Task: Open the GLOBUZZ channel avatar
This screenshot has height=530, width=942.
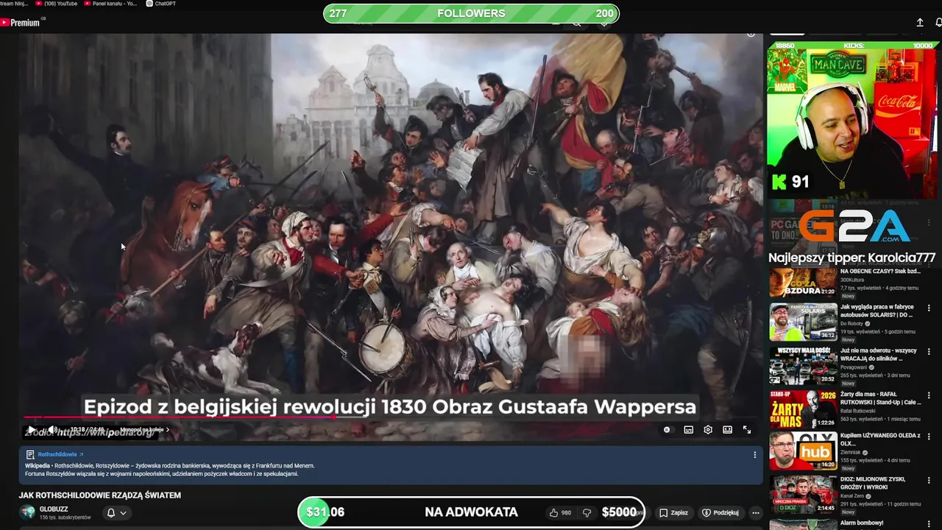Action: [x=28, y=512]
